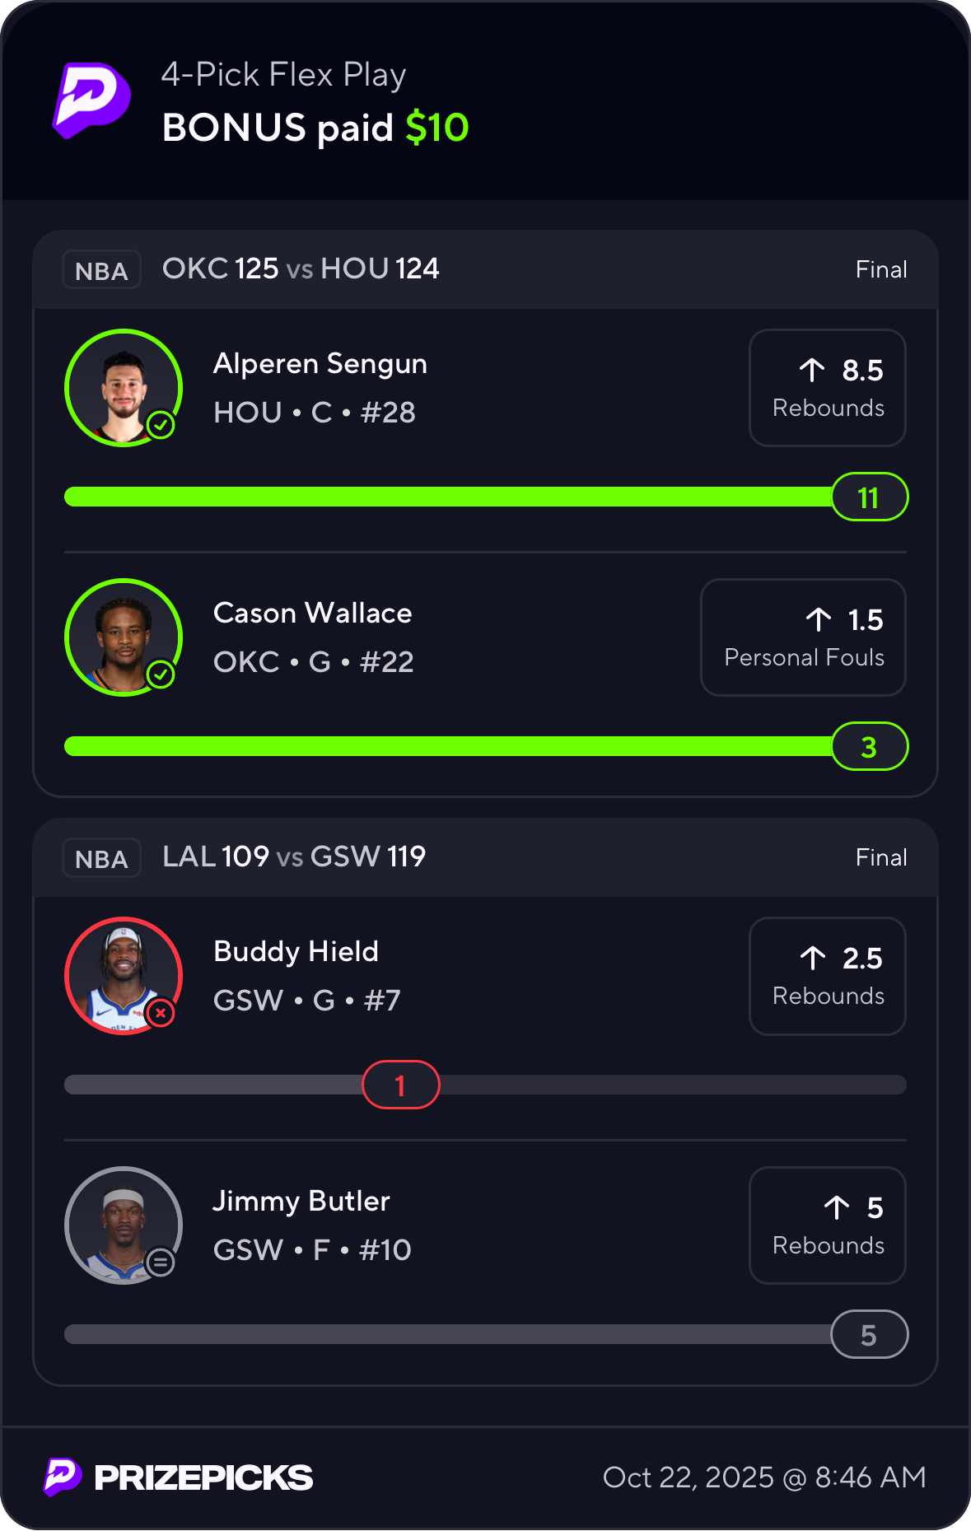Click the BONUS paid $10 heading
This screenshot has width=971, height=1531.
[x=315, y=128]
